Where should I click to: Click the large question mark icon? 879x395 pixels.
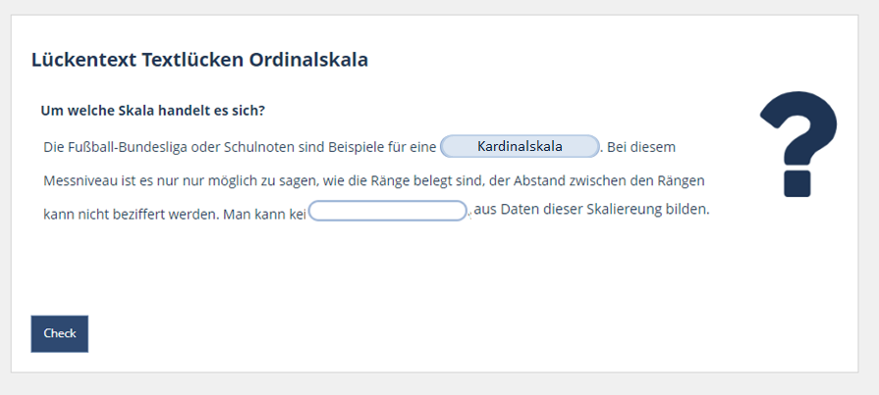click(797, 143)
